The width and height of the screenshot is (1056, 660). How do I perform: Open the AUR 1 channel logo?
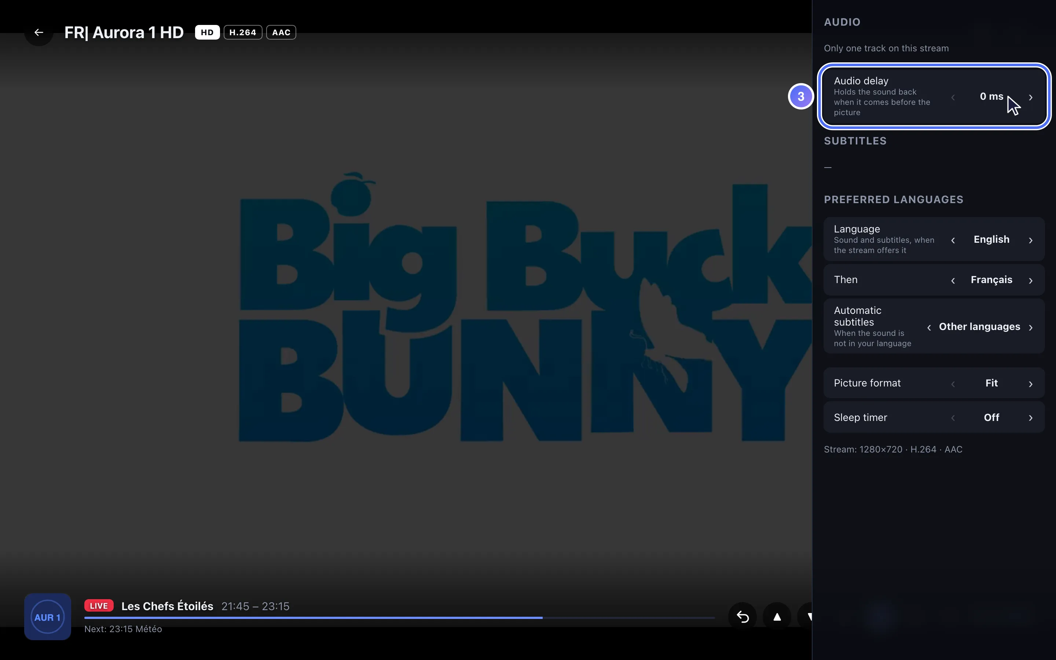(x=48, y=617)
